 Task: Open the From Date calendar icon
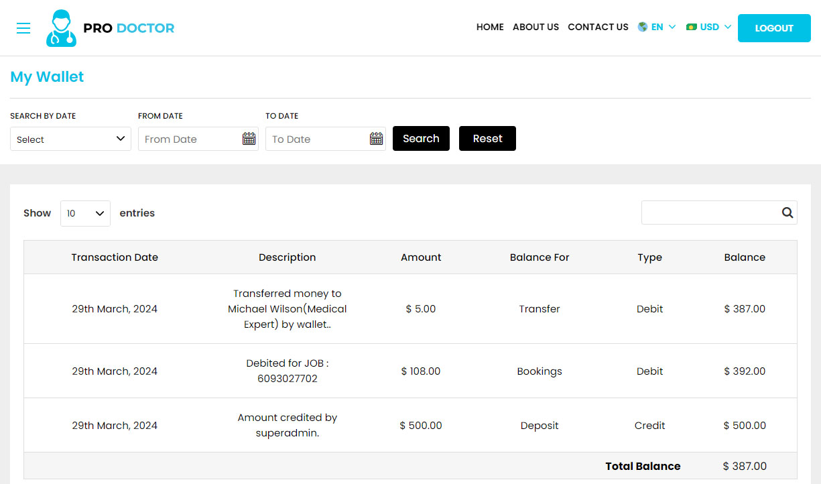[249, 139]
